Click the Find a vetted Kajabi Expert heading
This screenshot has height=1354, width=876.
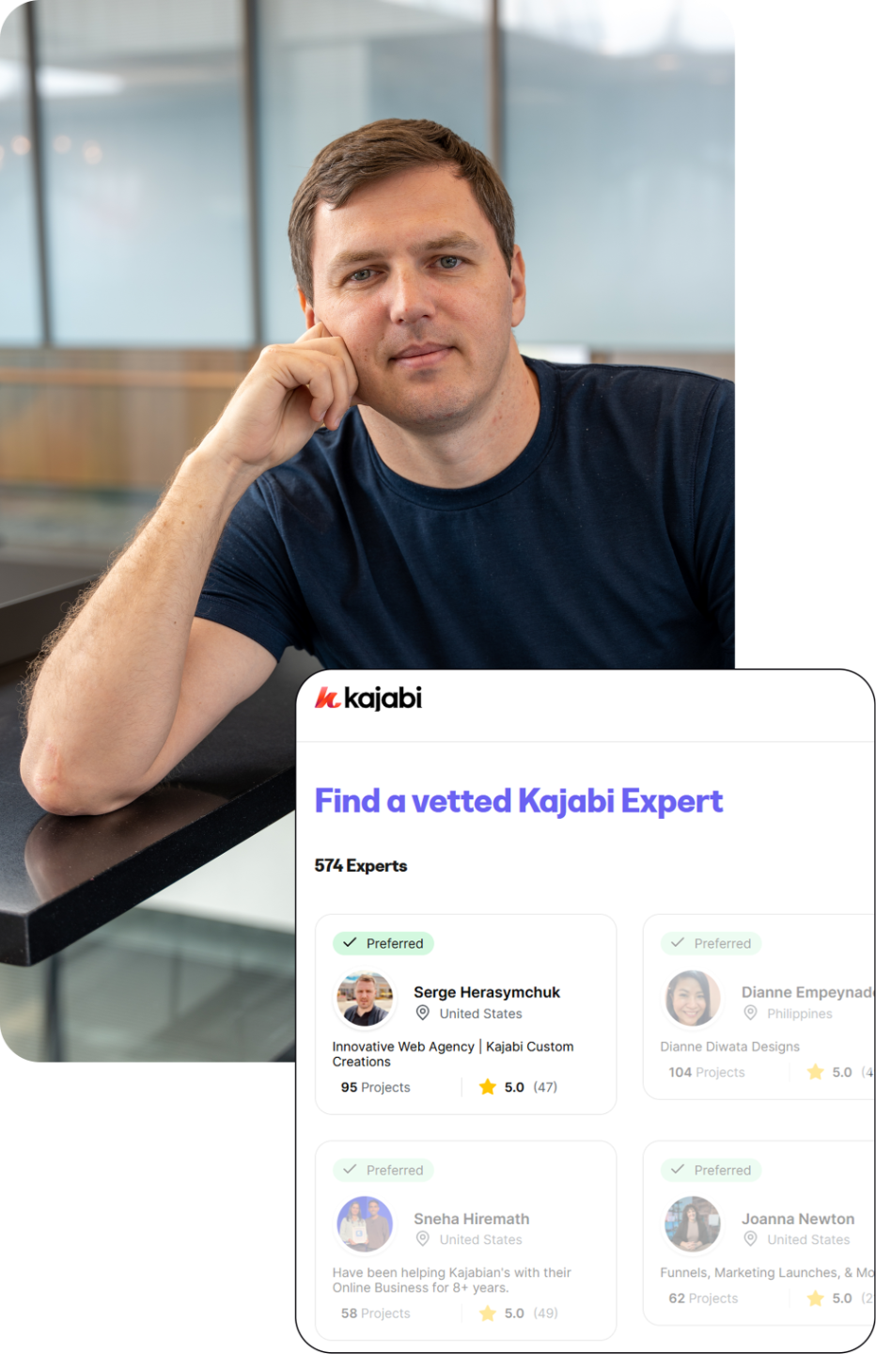tap(519, 801)
